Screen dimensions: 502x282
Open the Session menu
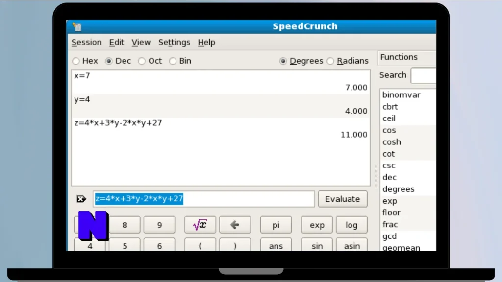pyautogui.click(x=86, y=42)
